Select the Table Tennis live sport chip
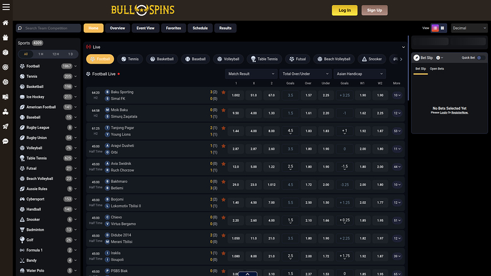 point(264,59)
